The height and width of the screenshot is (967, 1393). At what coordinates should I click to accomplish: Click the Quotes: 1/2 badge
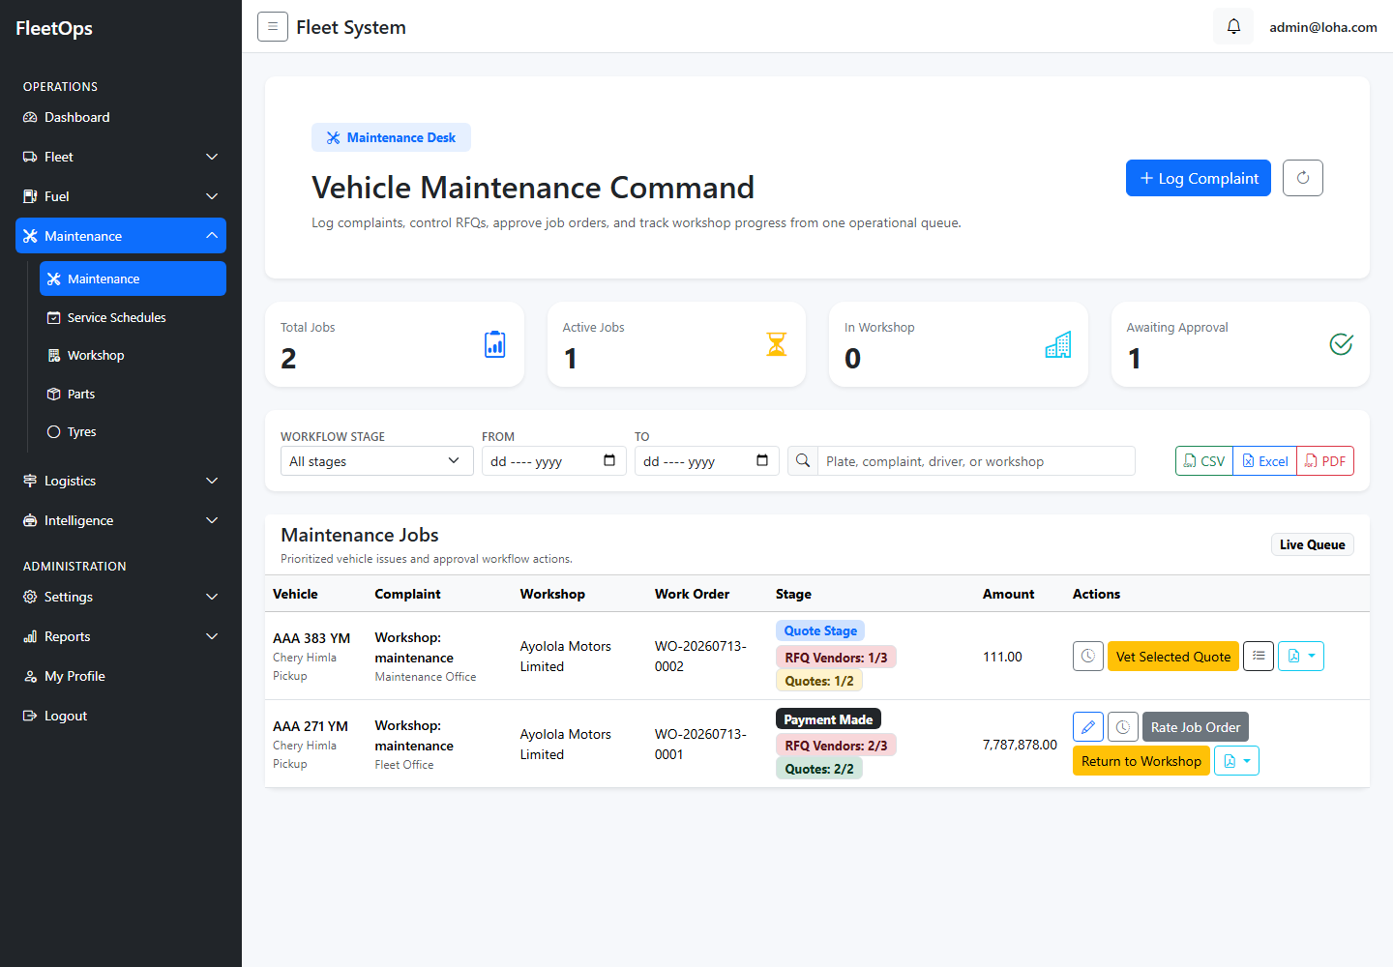(819, 681)
